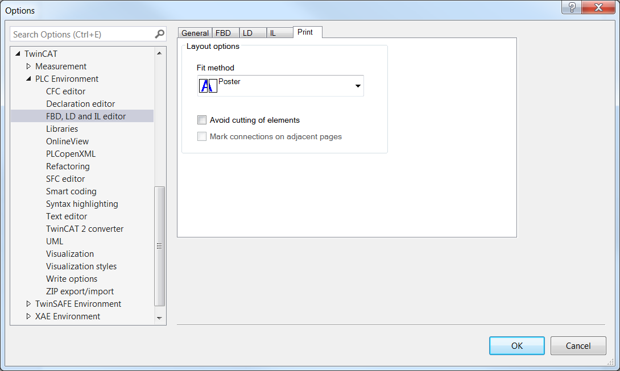Select ZIP export/import item
Image resolution: width=620 pixels, height=371 pixels.
point(80,291)
